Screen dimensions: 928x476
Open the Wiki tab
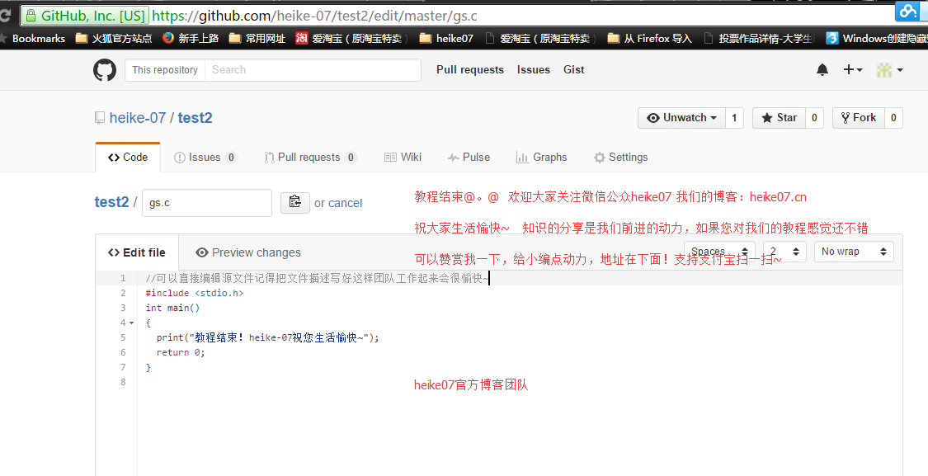coord(403,158)
